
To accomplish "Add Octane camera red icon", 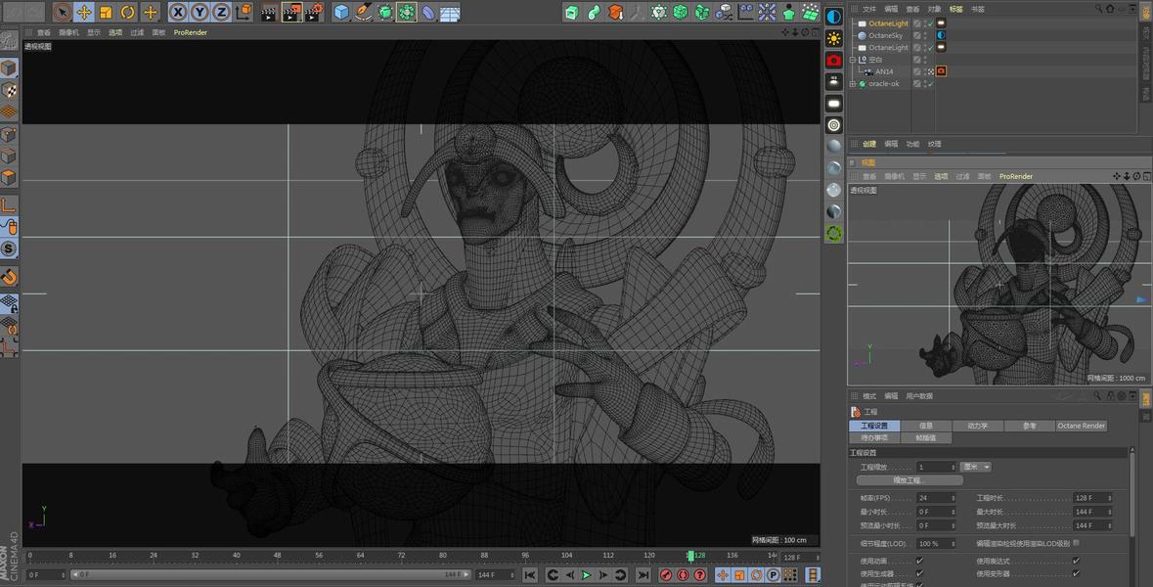I will (834, 61).
